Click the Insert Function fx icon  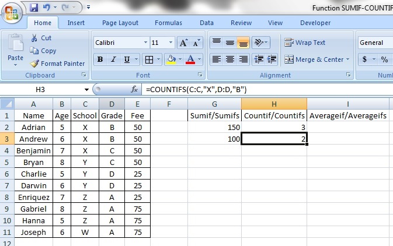(134, 90)
